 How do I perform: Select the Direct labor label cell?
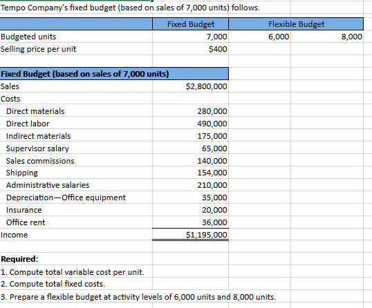(x=76, y=124)
